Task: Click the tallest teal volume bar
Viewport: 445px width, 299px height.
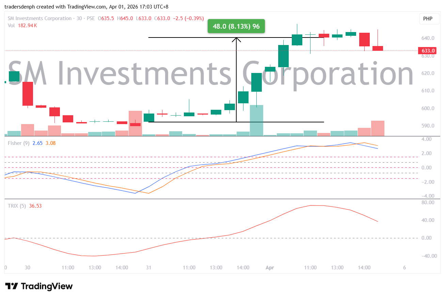Action: (256, 120)
